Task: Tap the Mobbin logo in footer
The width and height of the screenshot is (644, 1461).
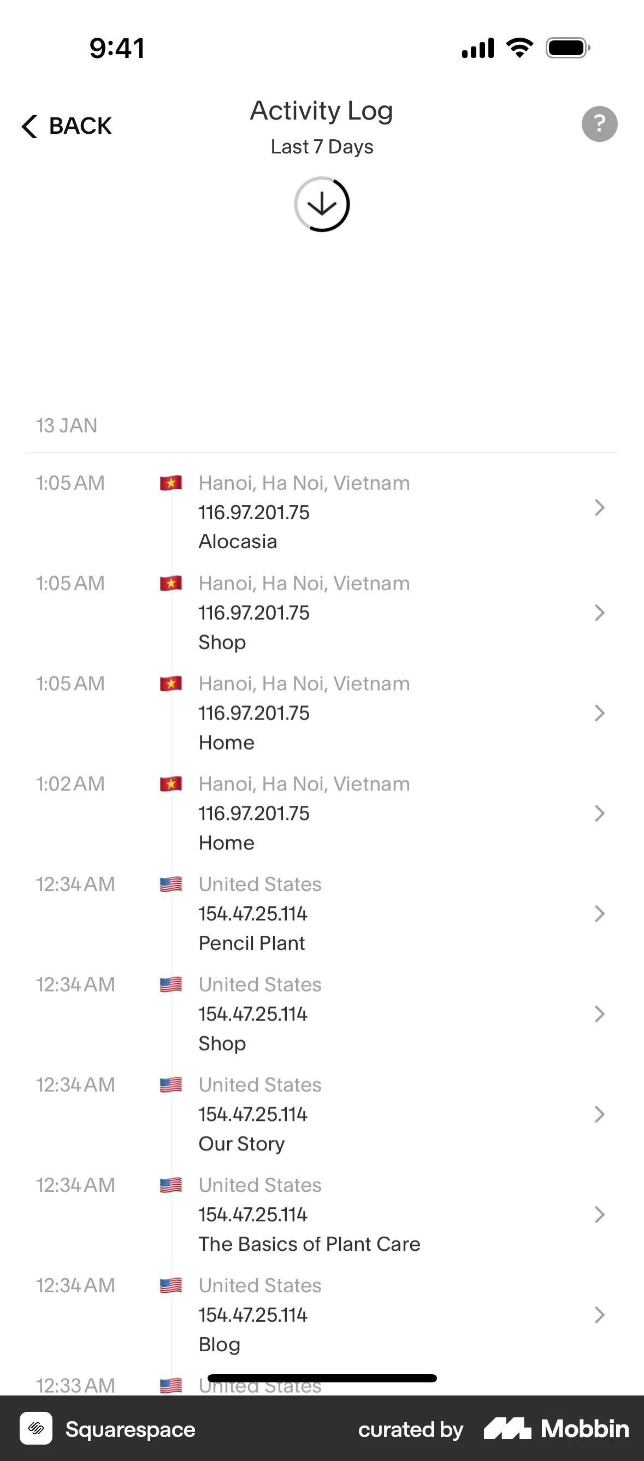Action: click(556, 1428)
